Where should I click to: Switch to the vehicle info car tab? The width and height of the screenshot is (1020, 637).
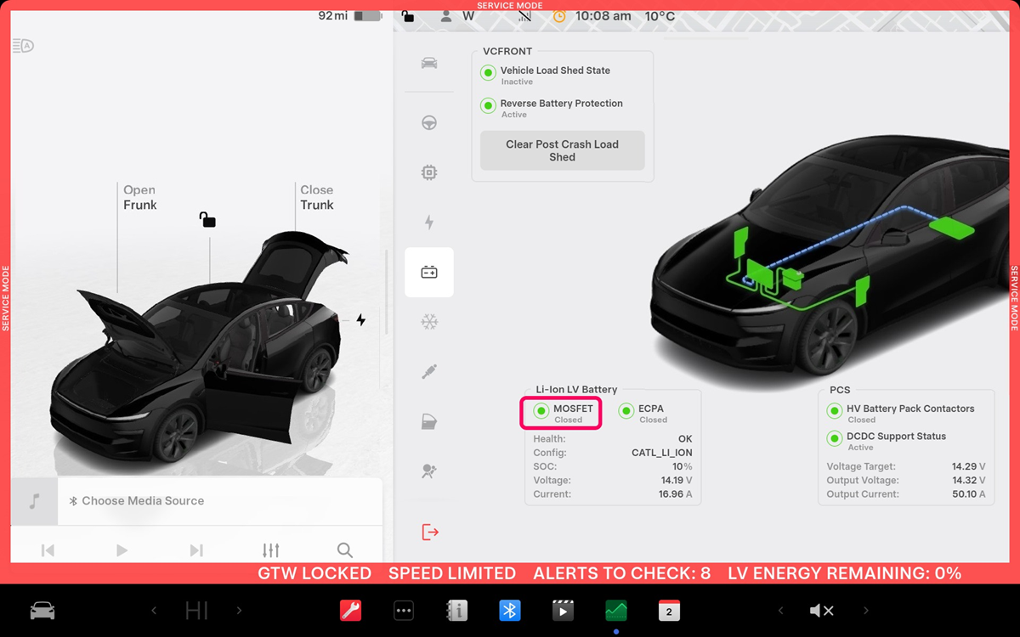click(x=429, y=64)
